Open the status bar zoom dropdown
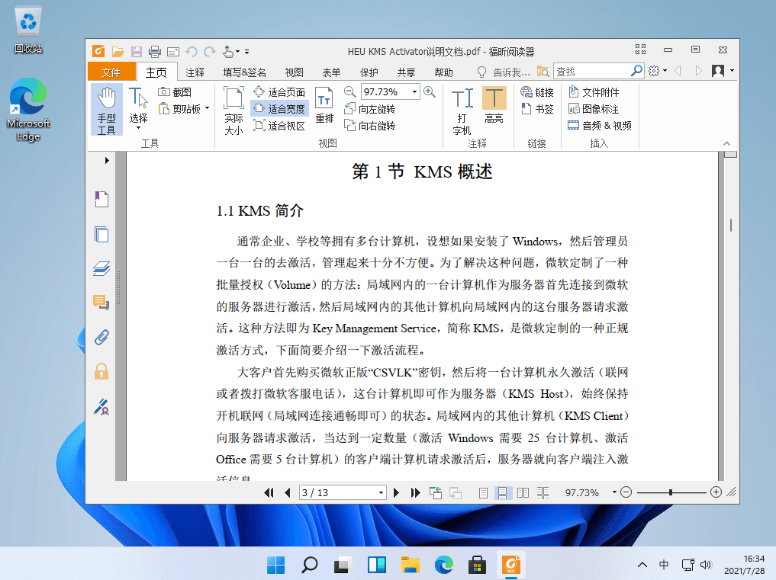Viewport: 776px width, 580px height. (x=614, y=492)
